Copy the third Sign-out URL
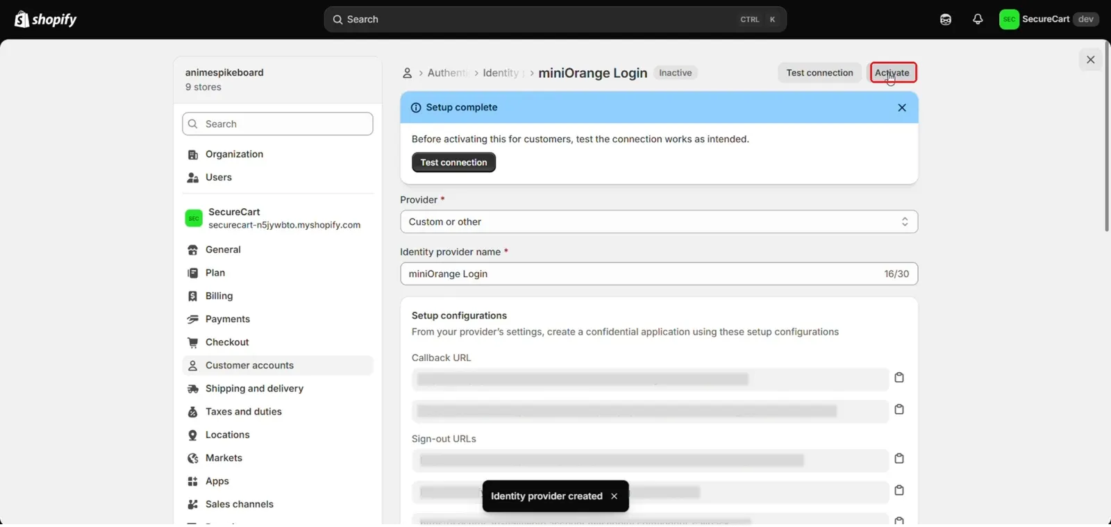1111x527 pixels. (899, 520)
